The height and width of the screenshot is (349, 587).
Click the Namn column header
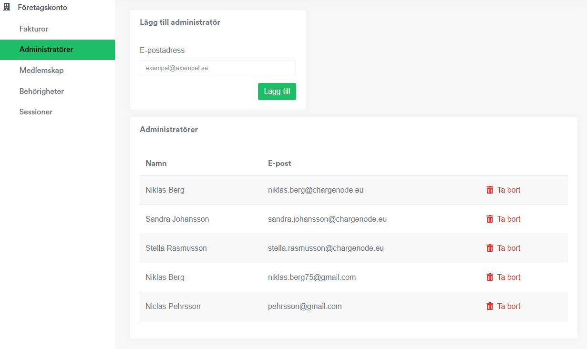[x=156, y=164]
